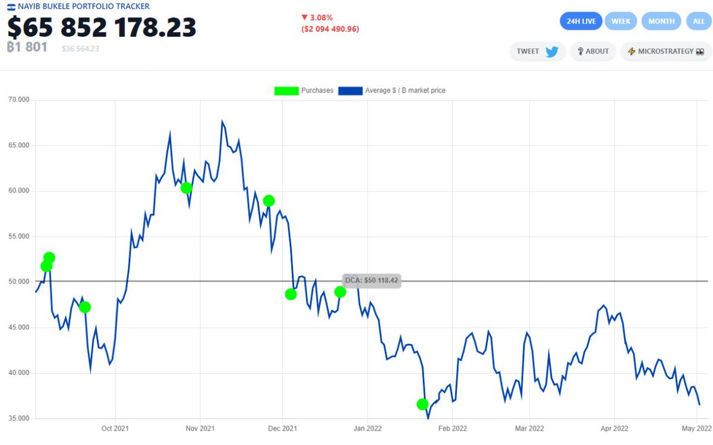Select the late November purchase marker near 59.000
The image size is (713, 445).
pos(269,201)
